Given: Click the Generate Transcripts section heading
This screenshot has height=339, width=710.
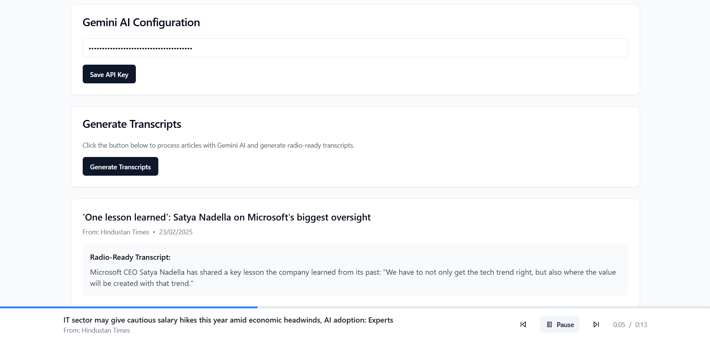Looking at the screenshot, I should [132, 124].
